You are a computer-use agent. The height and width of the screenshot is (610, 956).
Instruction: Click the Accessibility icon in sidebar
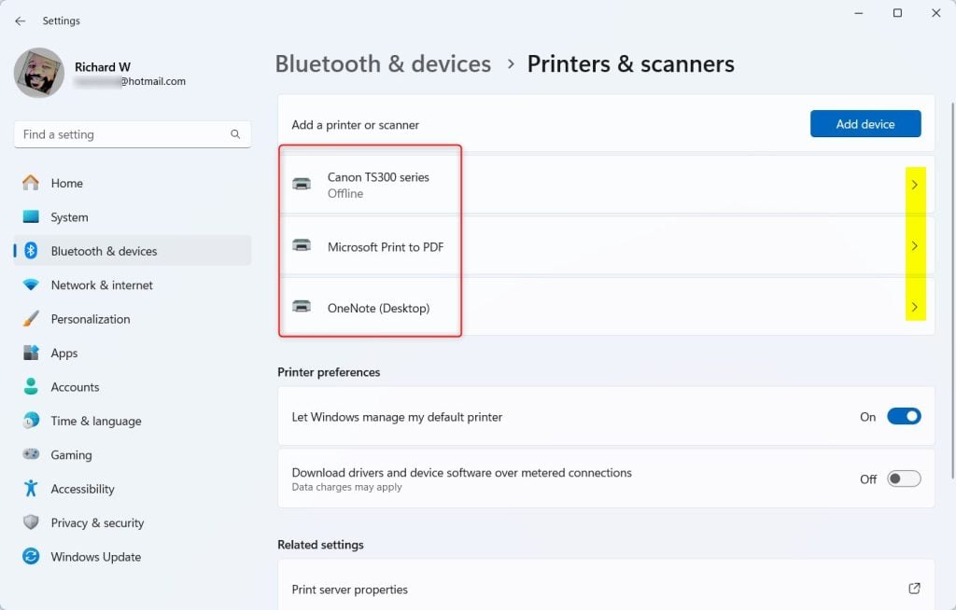(x=31, y=488)
